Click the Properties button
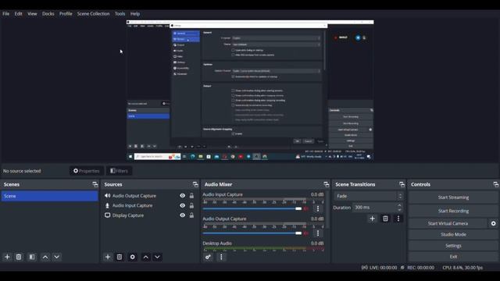The image size is (500, 281). 87,171
